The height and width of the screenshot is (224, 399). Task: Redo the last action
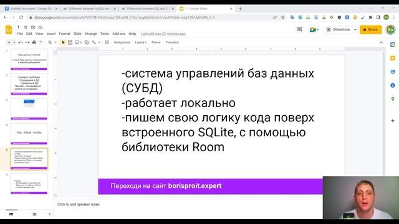tap(27, 42)
